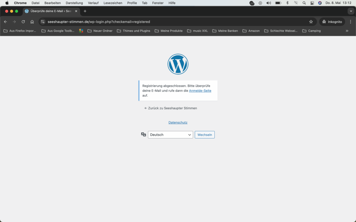
Task: Open the browser home page
Action: pos(32,22)
